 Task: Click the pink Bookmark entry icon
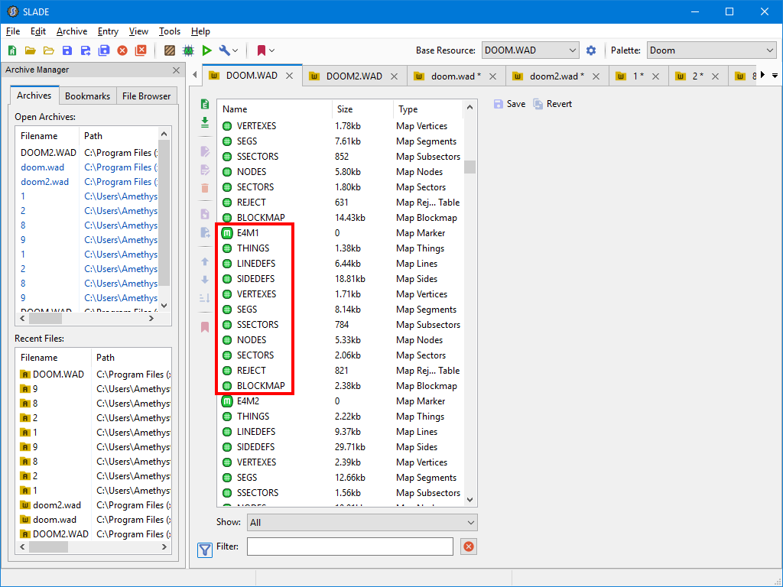[205, 327]
